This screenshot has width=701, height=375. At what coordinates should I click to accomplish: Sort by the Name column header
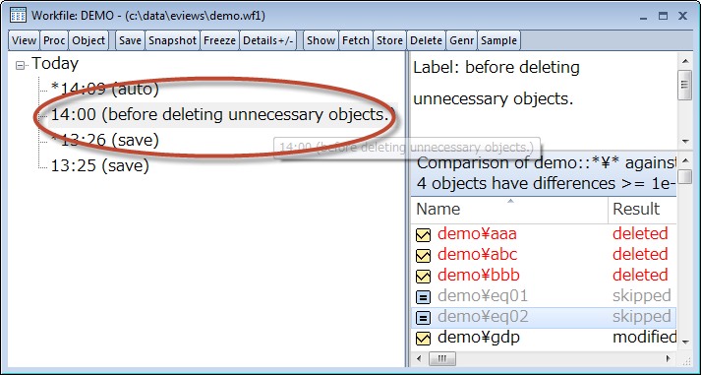pos(509,210)
